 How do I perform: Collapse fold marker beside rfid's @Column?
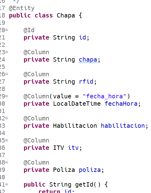[7, 74]
